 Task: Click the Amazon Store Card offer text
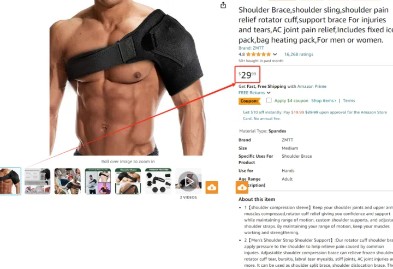[x=315, y=115]
